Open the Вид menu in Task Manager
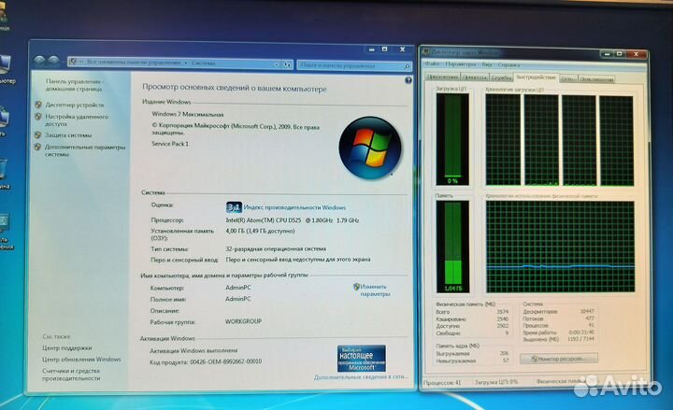 pos(487,64)
